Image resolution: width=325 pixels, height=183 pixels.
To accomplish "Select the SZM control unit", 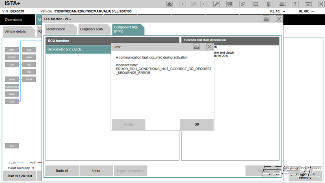I will point(12,65).
